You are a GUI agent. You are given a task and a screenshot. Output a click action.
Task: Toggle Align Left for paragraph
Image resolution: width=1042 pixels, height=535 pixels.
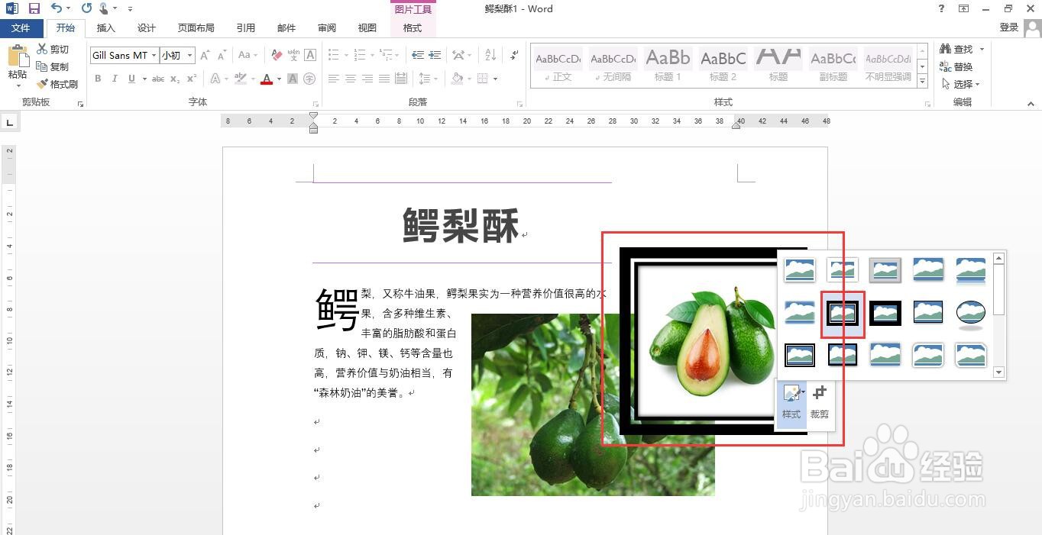click(334, 79)
